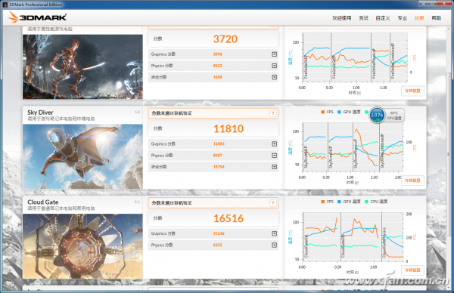The width and height of the screenshot is (454, 293).
Task: Open Sky Diver validation help question icon
Action: [x=272, y=113]
